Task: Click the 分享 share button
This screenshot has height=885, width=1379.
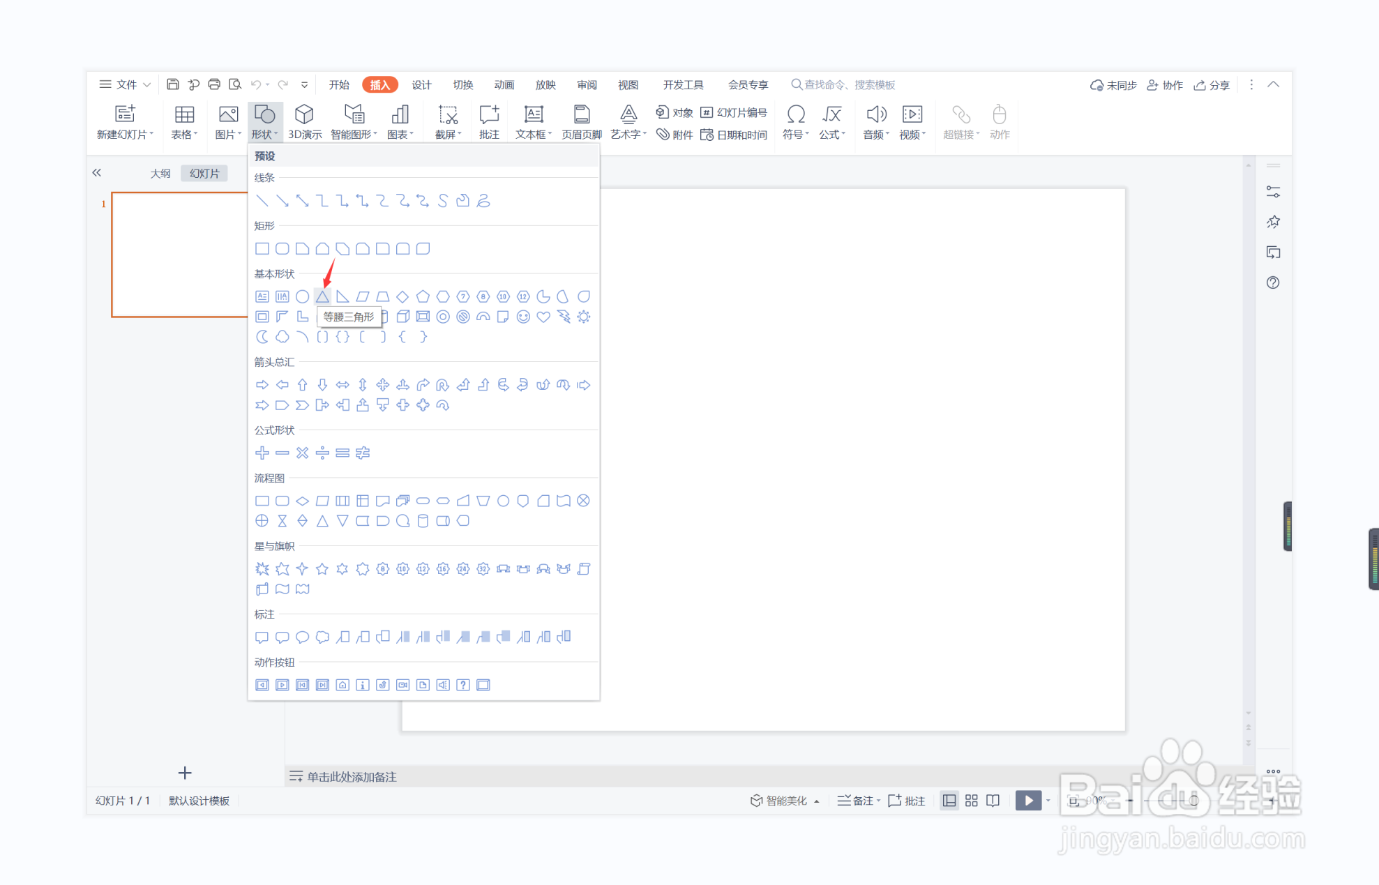Action: pyautogui.click(x=1212, y=85)
